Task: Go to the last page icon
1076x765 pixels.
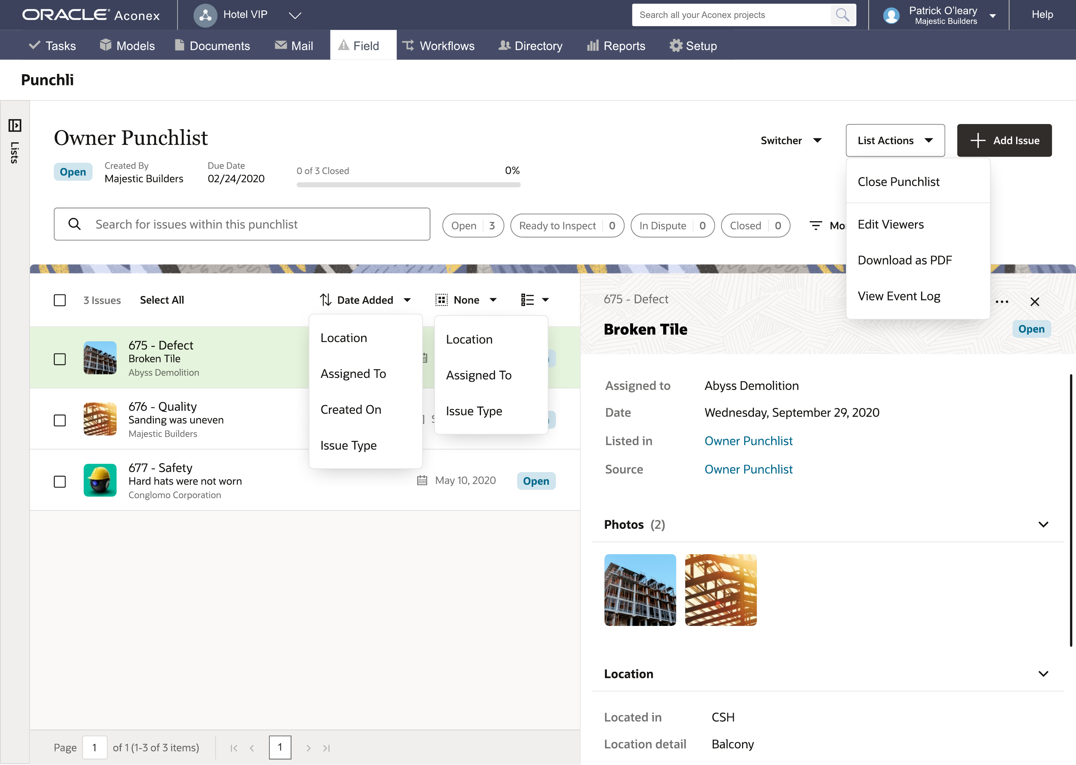Action: tap(326, 748)
